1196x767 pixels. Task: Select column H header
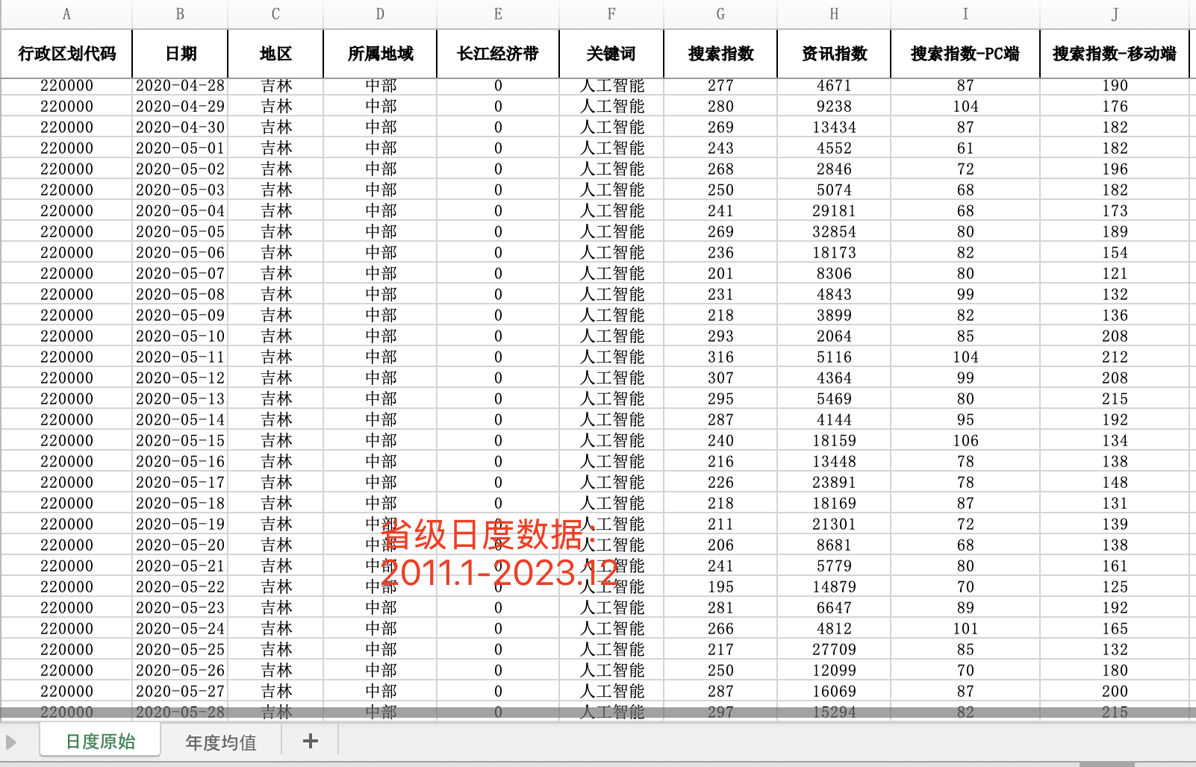[x=834, y=14]
